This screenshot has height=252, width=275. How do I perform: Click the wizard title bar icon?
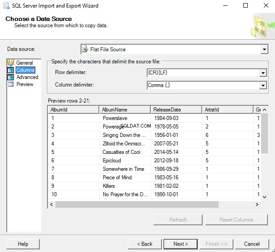[6, 6]
